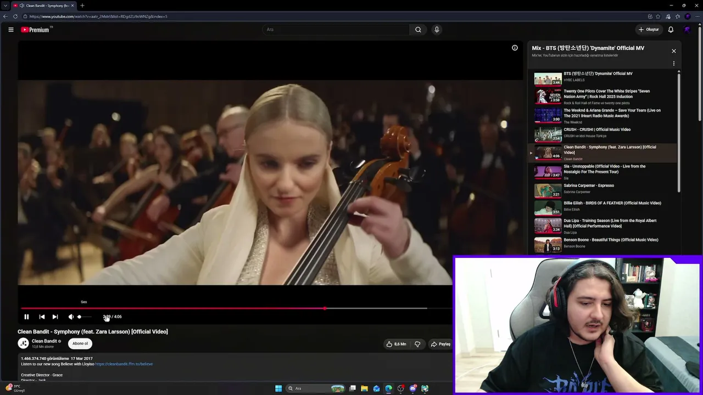Play BTS Dynamite from the mix

click(x=602, y=79)
